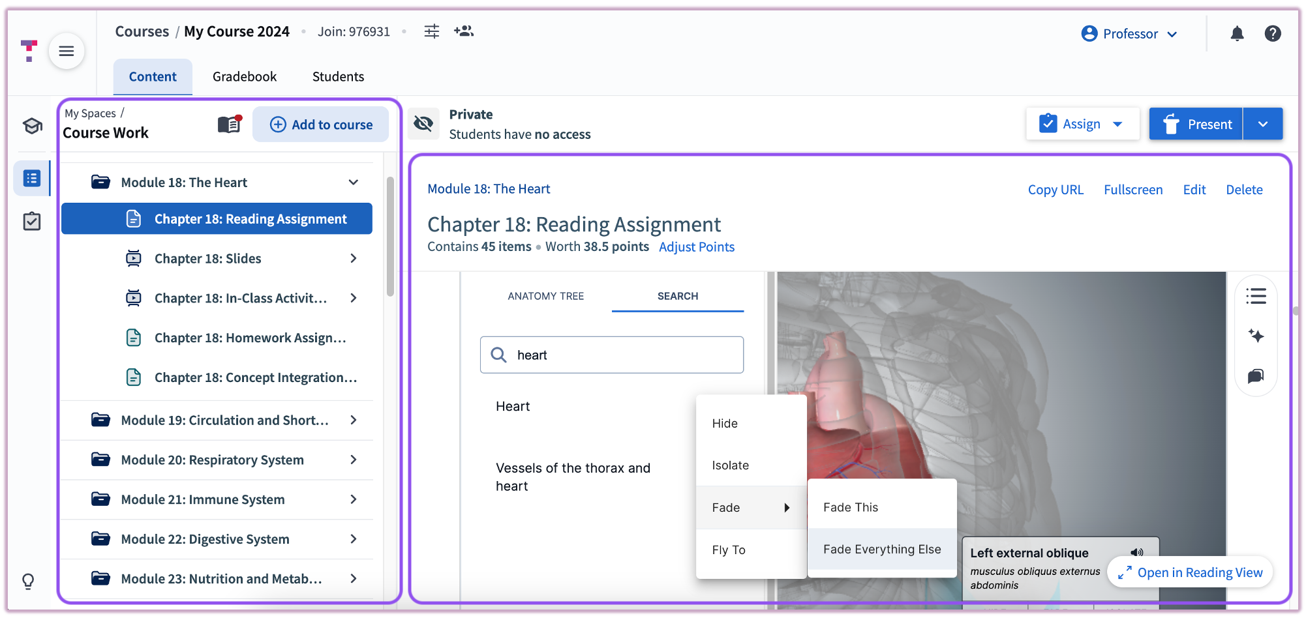Click the graduation cap icon in sidebar

click(x=31, y=126)
